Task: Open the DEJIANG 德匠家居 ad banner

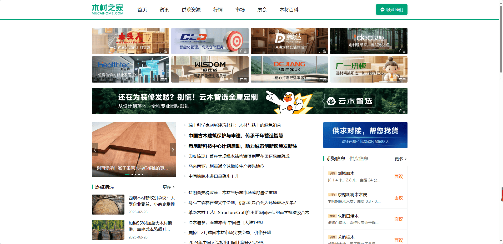Action: [x=289, y=69]
